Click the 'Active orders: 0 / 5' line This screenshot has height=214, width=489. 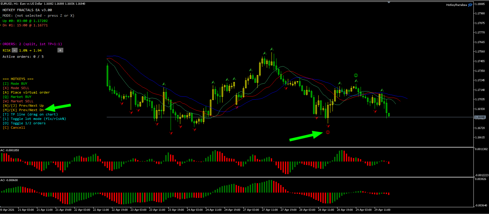(x=23, y=57)
